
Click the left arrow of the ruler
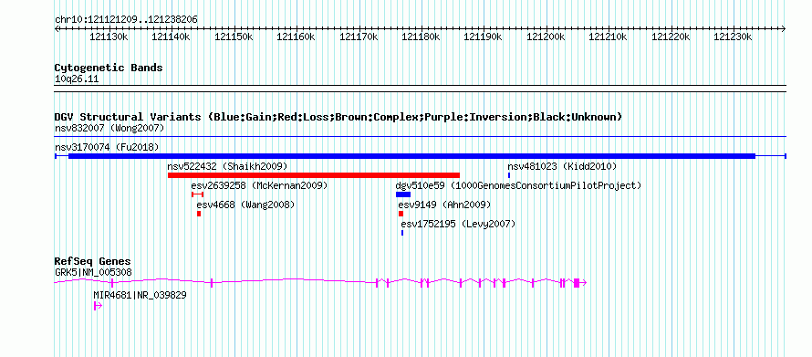pos(57,28)
